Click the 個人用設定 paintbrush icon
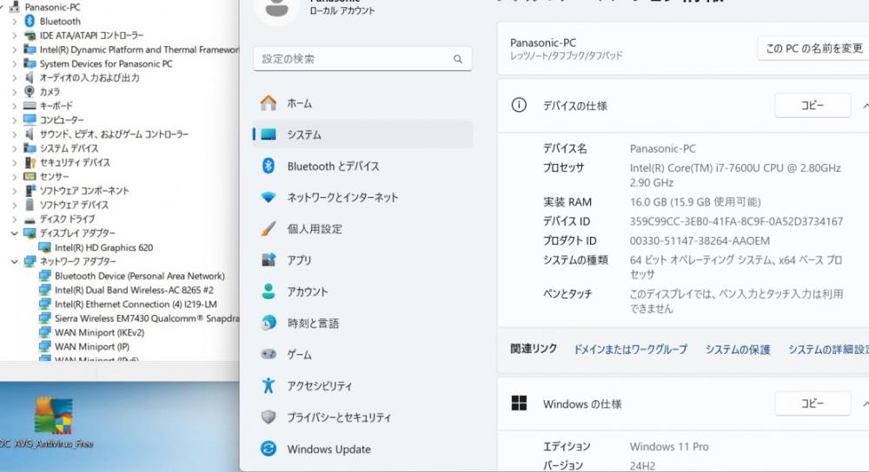This screenshot has height=472, width=869. (269, 228)
